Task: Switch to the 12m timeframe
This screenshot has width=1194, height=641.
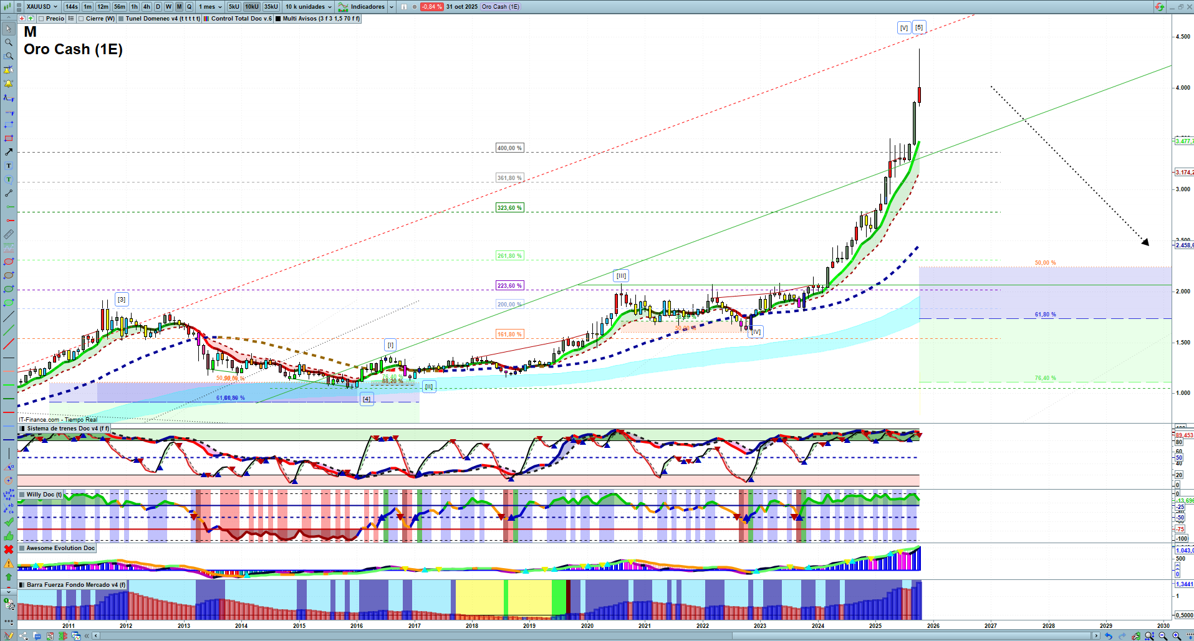Action: pos(103,7)
